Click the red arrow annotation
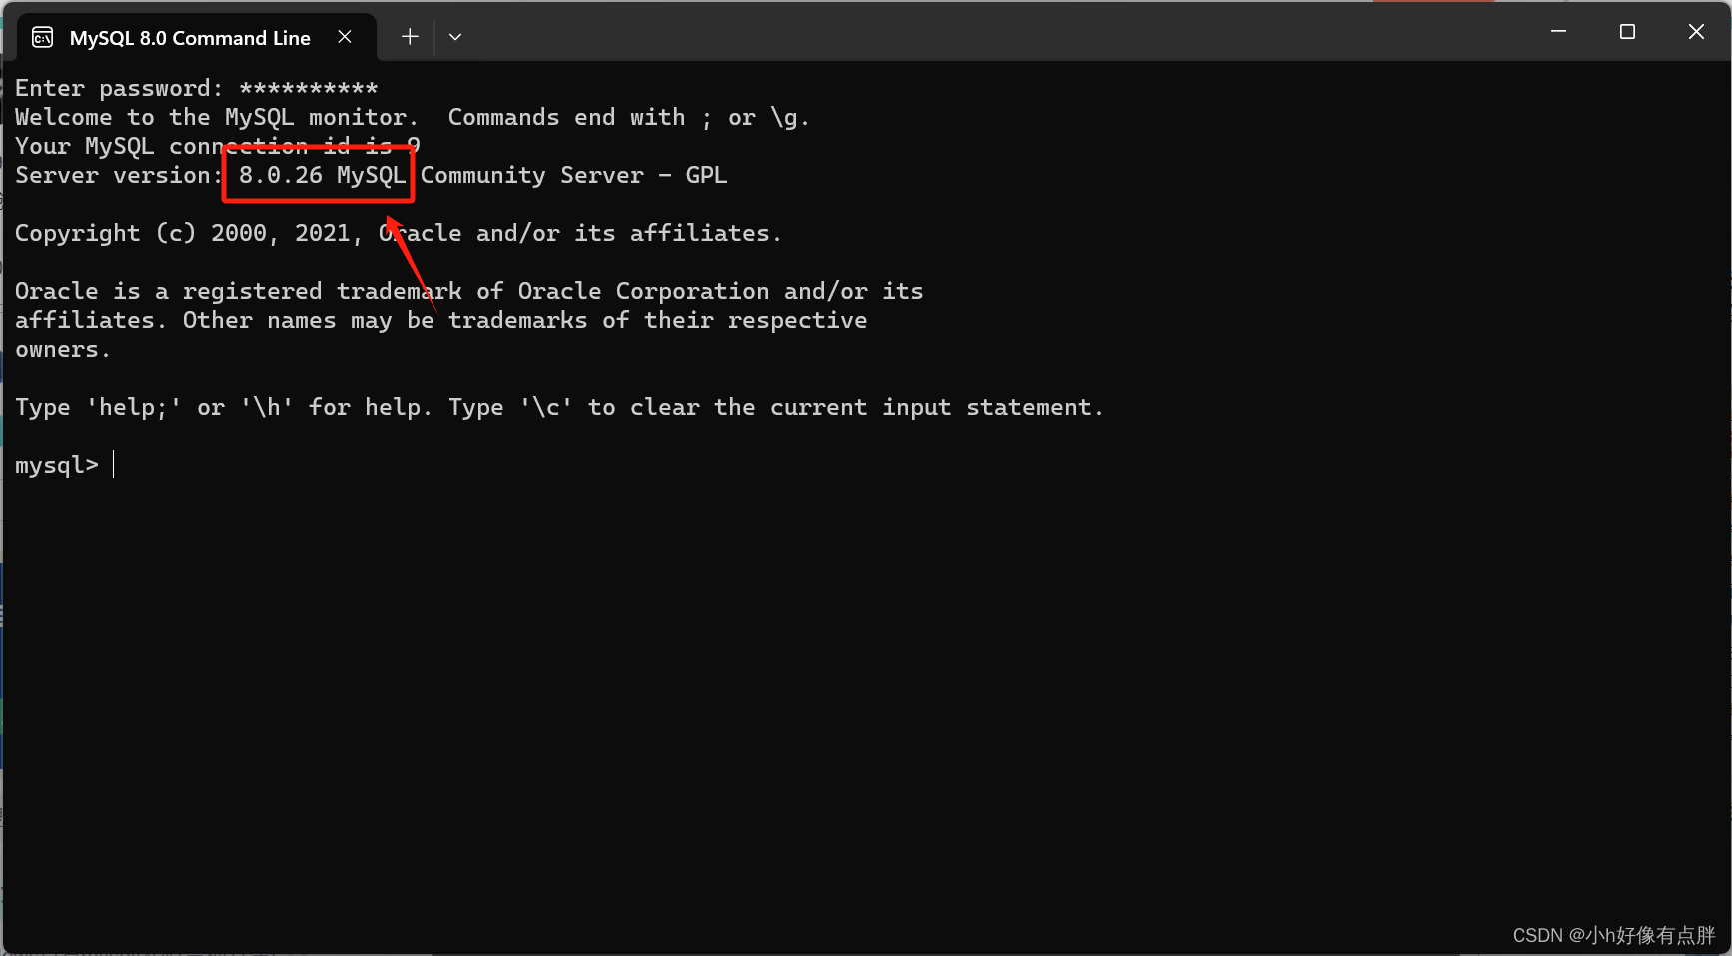Screen dimensions: 1732x956 pos(412,263)
